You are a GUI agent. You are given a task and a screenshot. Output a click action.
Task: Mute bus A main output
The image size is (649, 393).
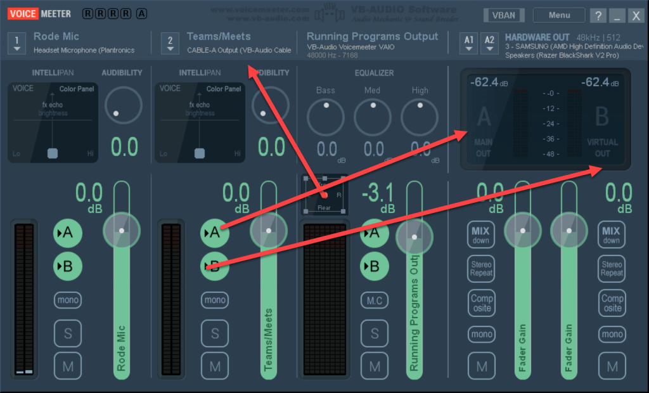482,366
